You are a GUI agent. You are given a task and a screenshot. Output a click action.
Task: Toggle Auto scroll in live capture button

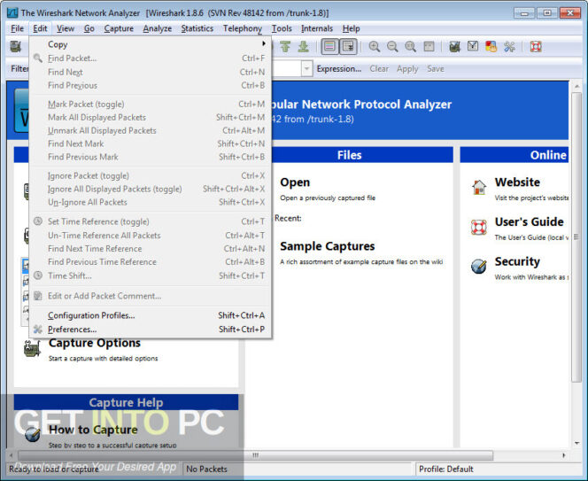(348, 47)
